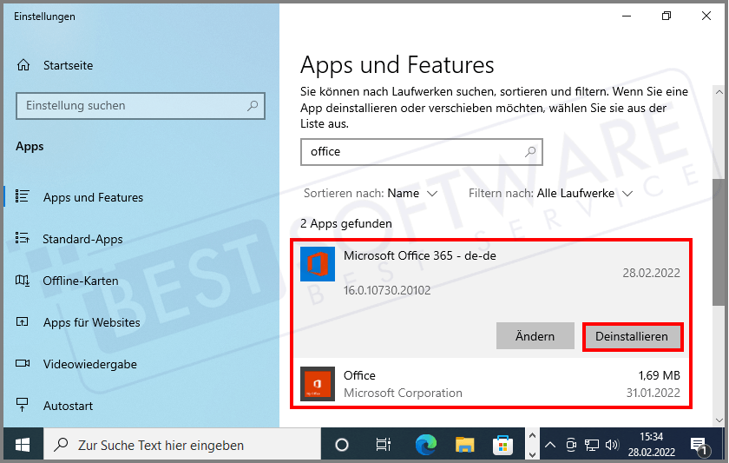
Task: Open Apps und Features sidebar icon
Action: point(23,196)
